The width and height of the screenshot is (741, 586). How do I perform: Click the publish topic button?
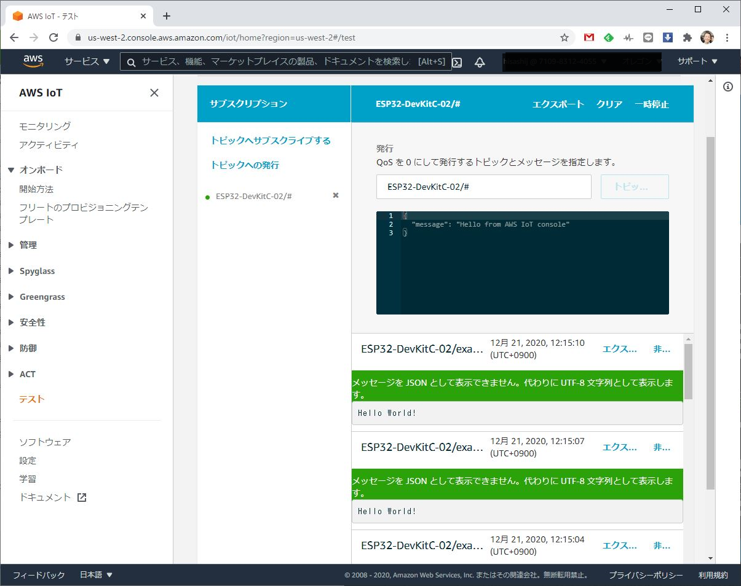[635, 187]
